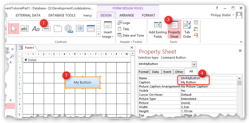Select the Label (Aa) control

(36, 28)
